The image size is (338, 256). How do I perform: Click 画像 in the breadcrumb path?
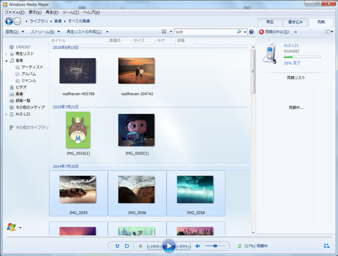coord(58,21)
